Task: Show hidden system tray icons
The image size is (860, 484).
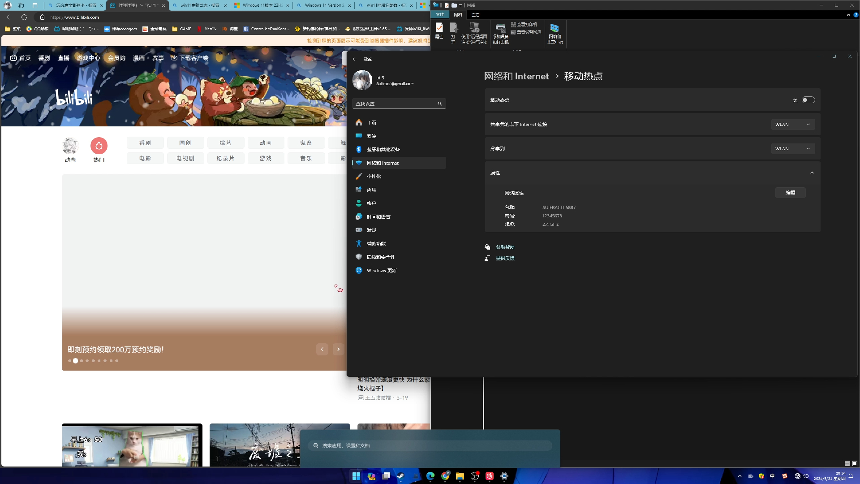Action: click(740, 476)
